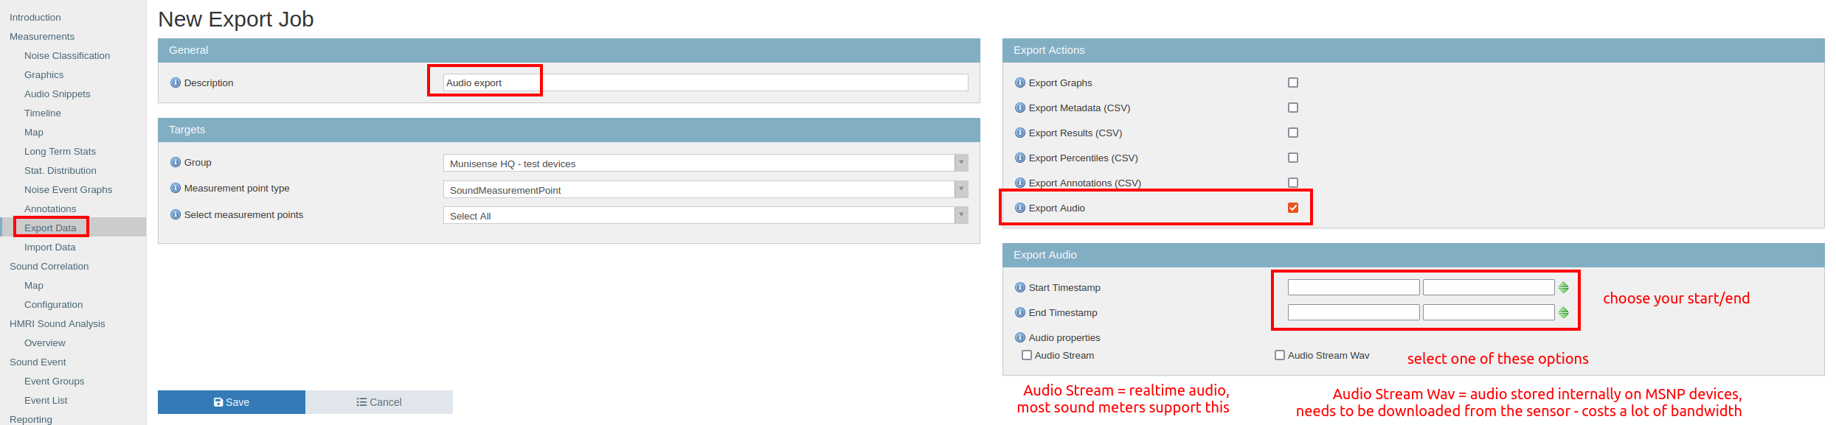Open the Select measurement points dropdown

point(705,215)
